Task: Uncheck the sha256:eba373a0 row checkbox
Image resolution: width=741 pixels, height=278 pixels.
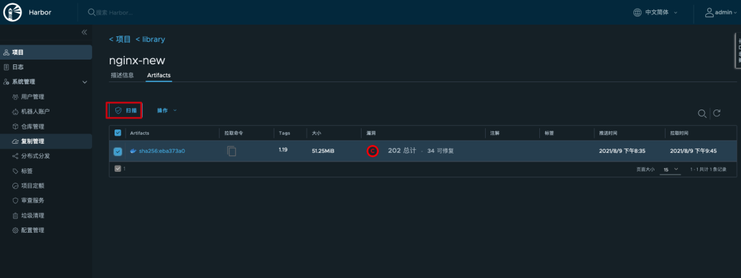Action: click(118, 151)
